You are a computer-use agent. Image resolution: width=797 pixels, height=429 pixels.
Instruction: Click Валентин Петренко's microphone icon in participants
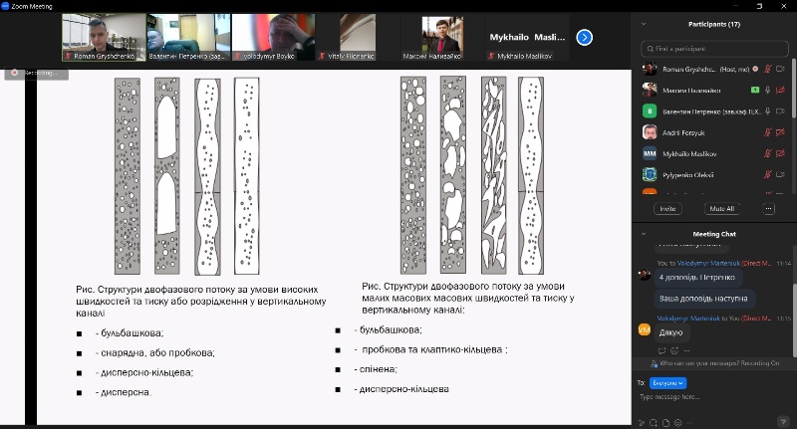point(768,111)
